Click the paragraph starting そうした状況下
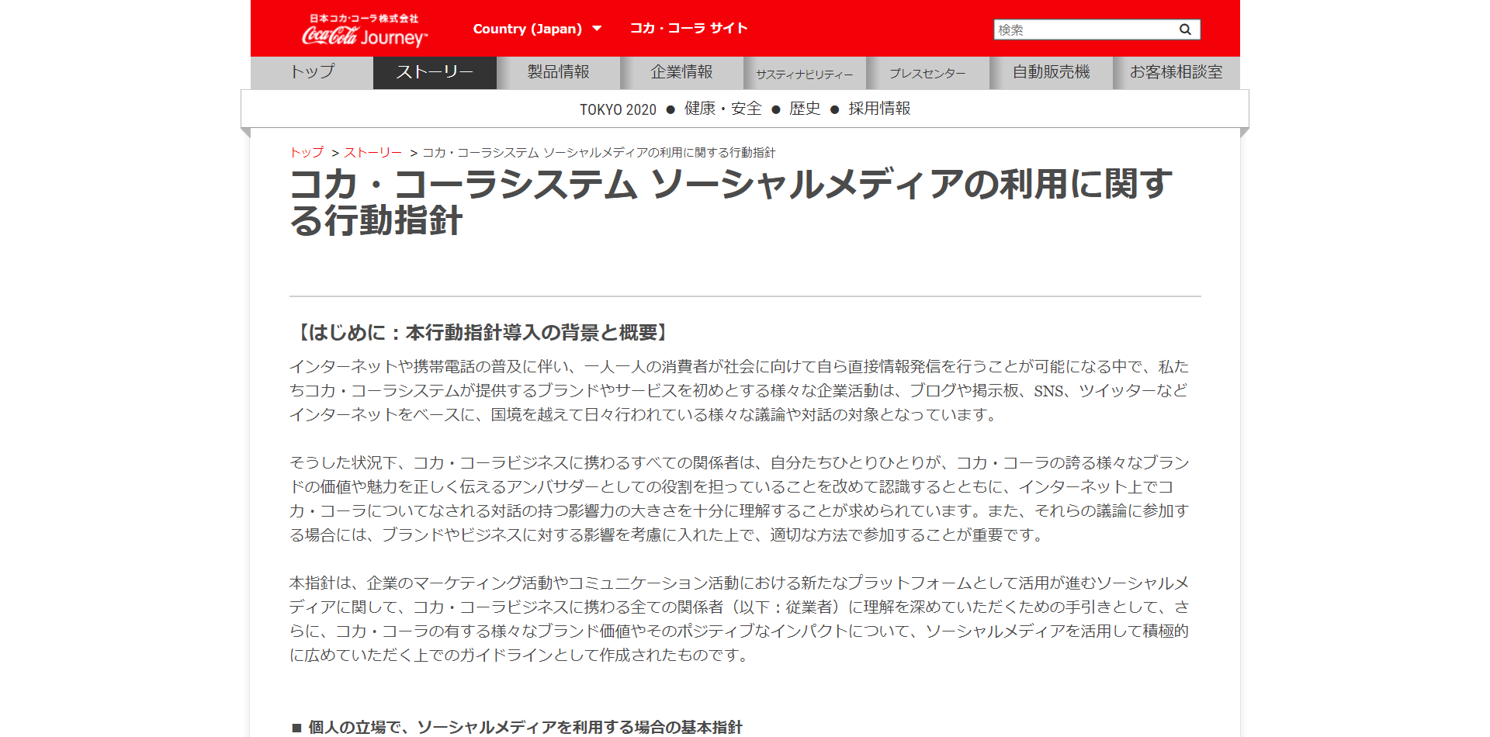1490x737 pixels. point(740,499)
